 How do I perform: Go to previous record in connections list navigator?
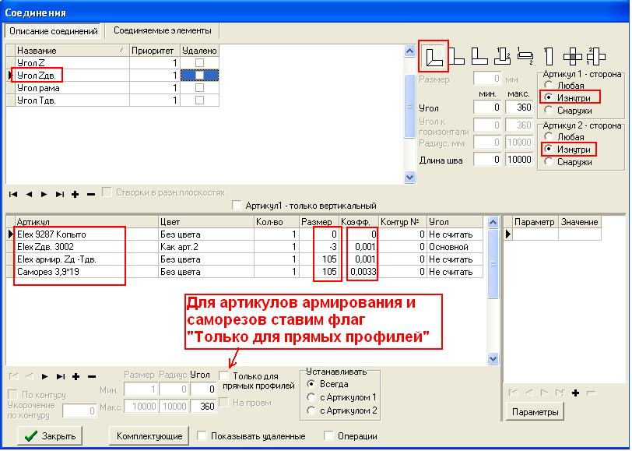29,195
